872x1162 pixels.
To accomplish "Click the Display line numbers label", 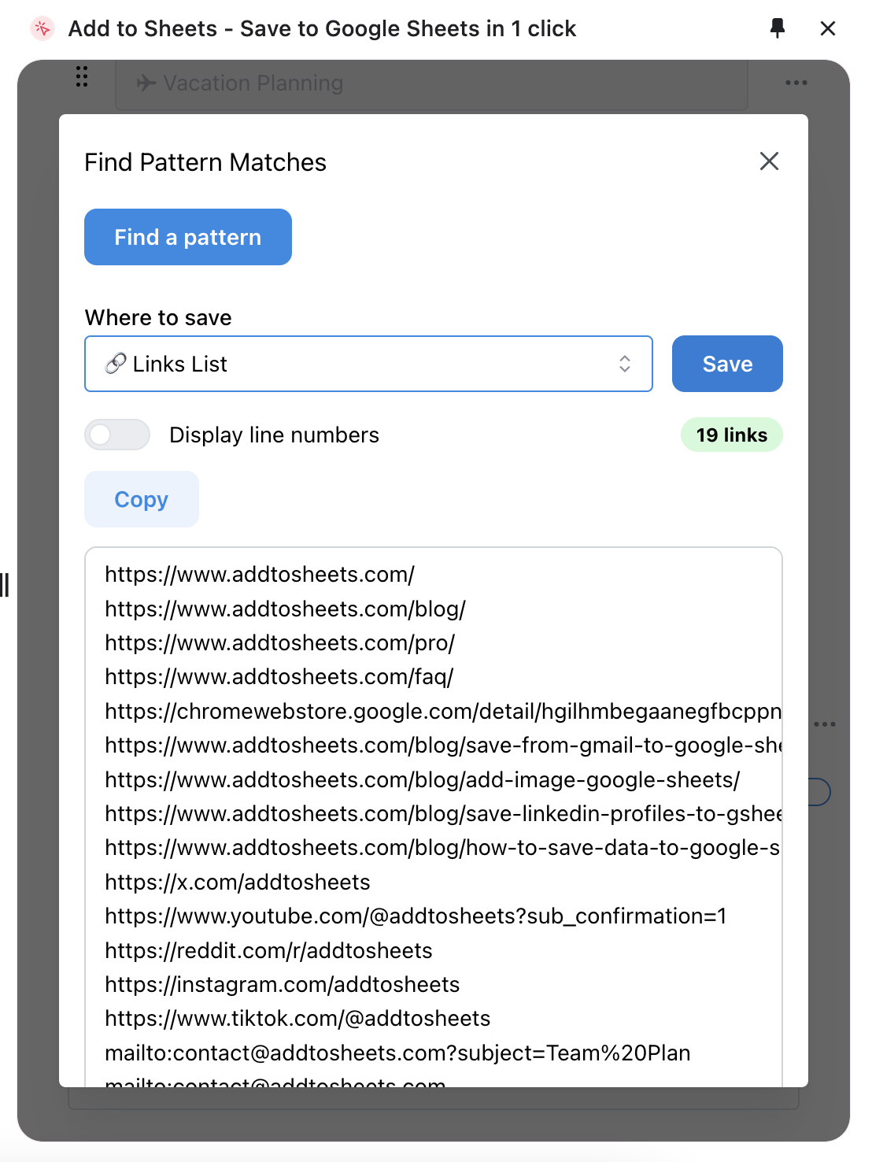I will point(274,435).
